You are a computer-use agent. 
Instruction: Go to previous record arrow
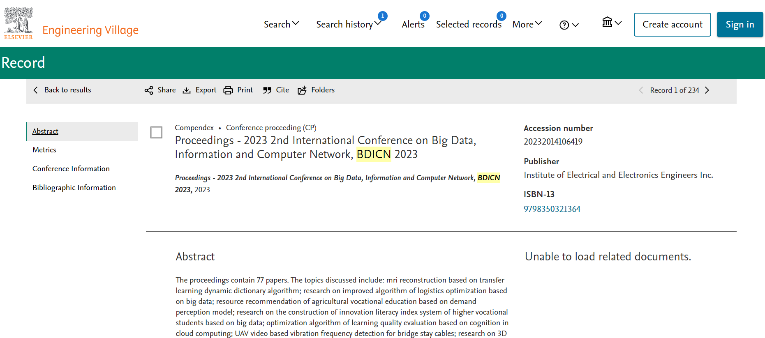click(x=641, y=90)
